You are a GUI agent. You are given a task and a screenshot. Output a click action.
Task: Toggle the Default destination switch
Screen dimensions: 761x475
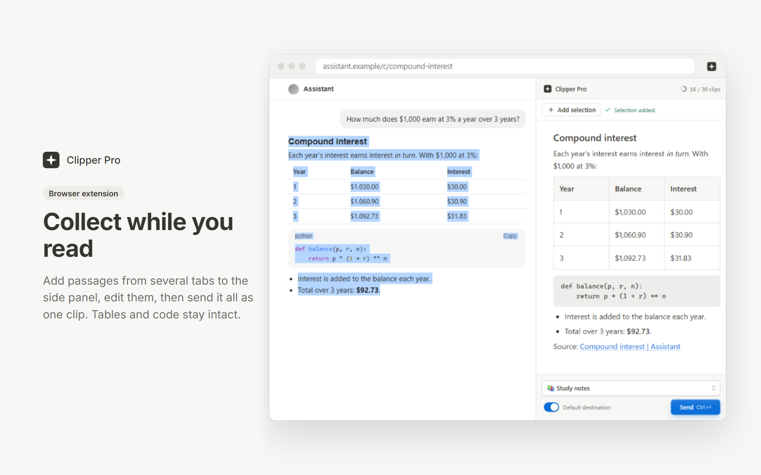click(x=551, y=407)
